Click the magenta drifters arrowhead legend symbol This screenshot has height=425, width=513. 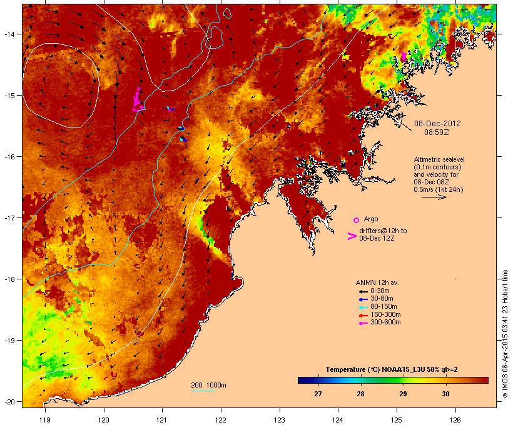[x=352, y=236]
